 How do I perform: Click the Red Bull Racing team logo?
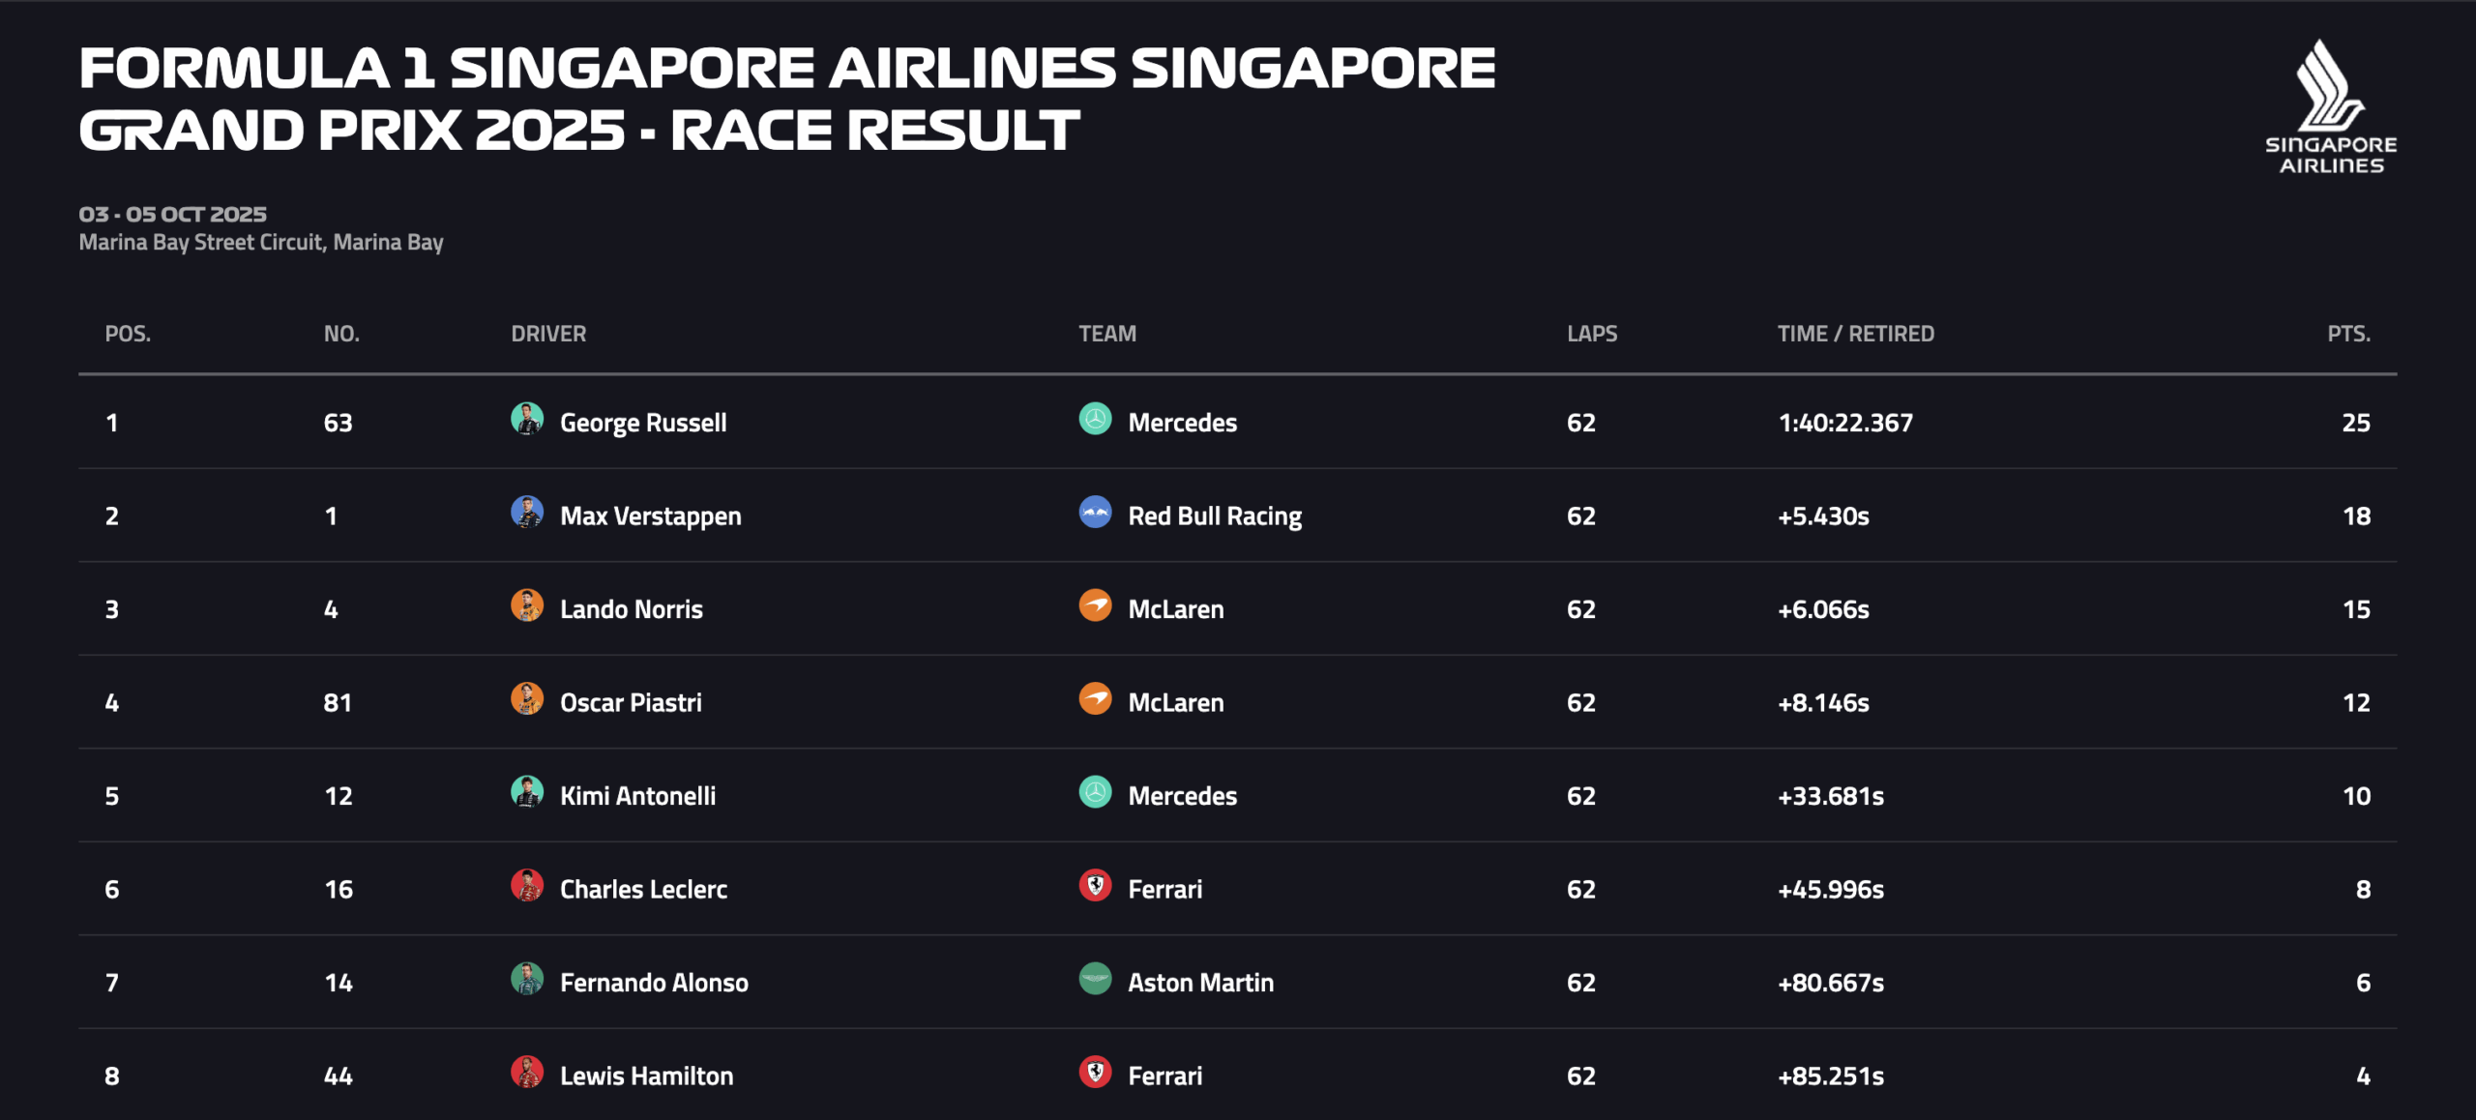[x=1095, y=513]
